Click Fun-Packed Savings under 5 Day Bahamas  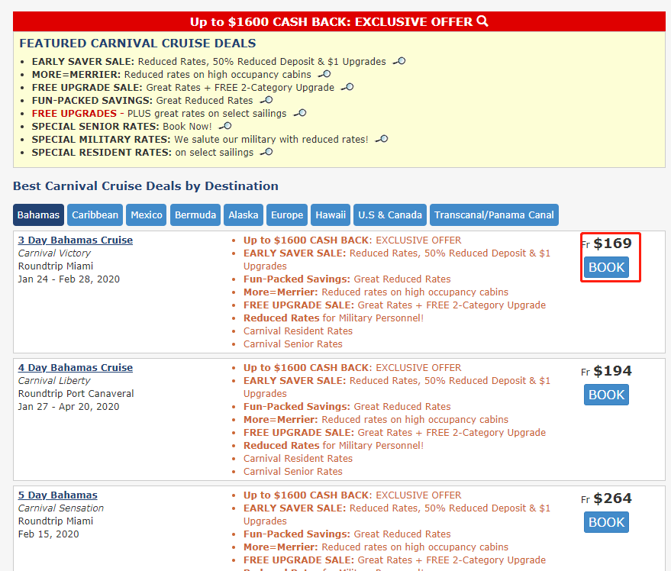(347, 534)
